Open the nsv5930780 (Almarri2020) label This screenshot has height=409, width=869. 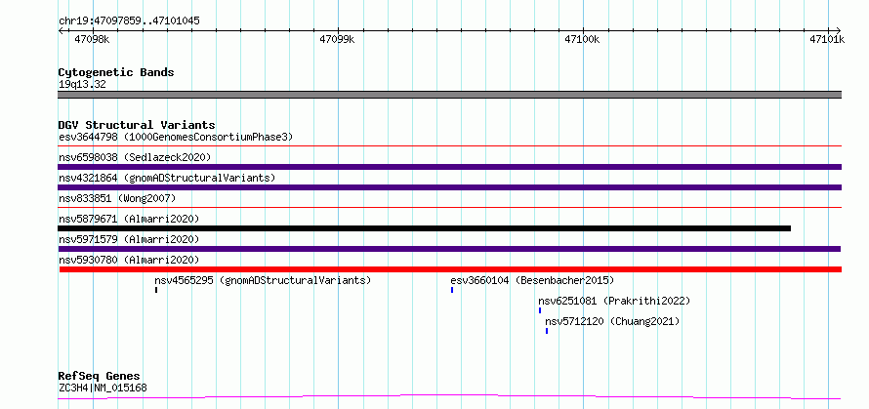tap(129, 260)
